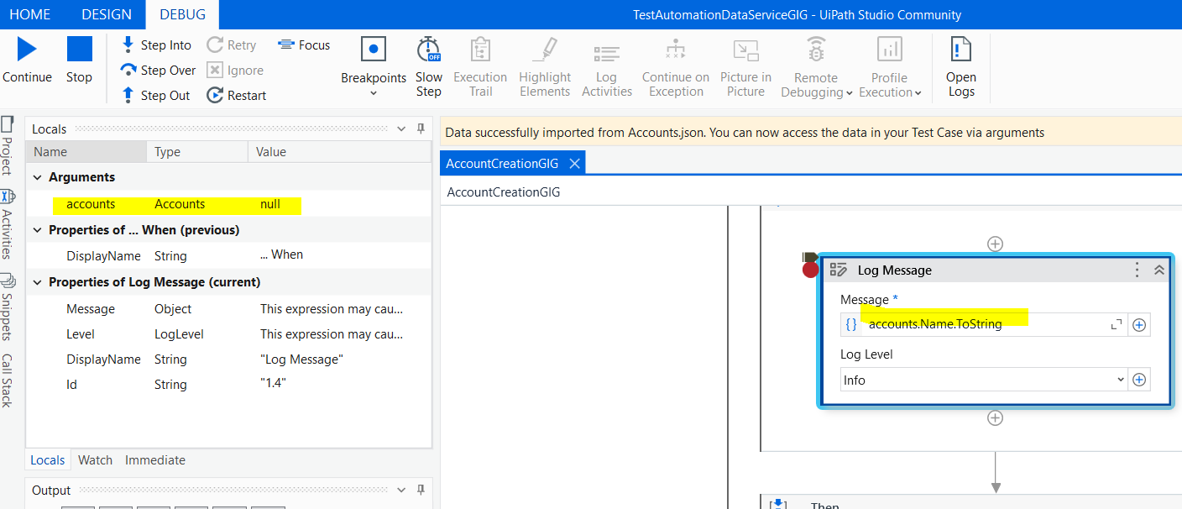The width and height of the screenshot is (1182, 509).
Task: Toggle Execution Trail
Action: [x=480, y=66]
